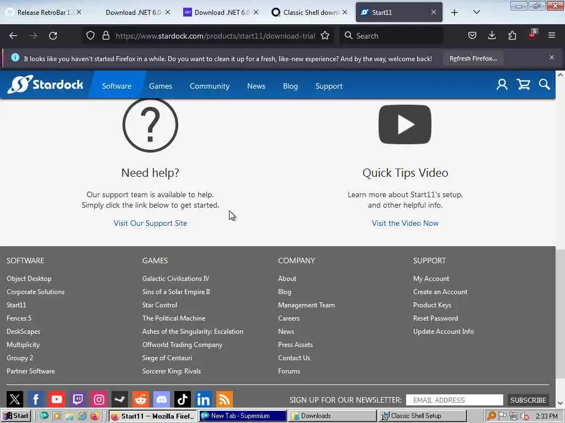Screen dimensions: 565x423
Task: Click the Refresh Firefox... button
Action: [473, 58]
